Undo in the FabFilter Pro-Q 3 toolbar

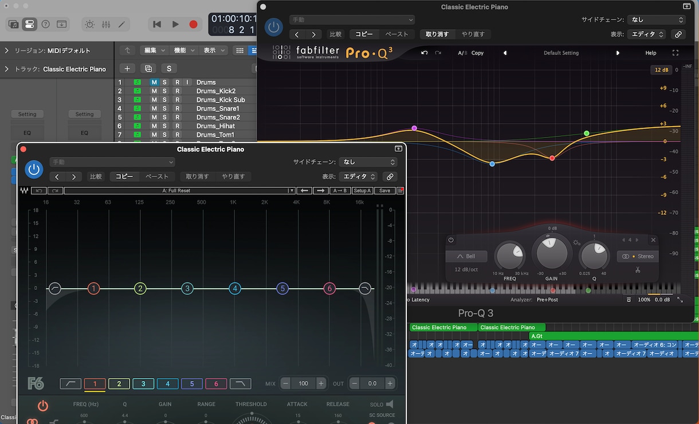(425, 53)
